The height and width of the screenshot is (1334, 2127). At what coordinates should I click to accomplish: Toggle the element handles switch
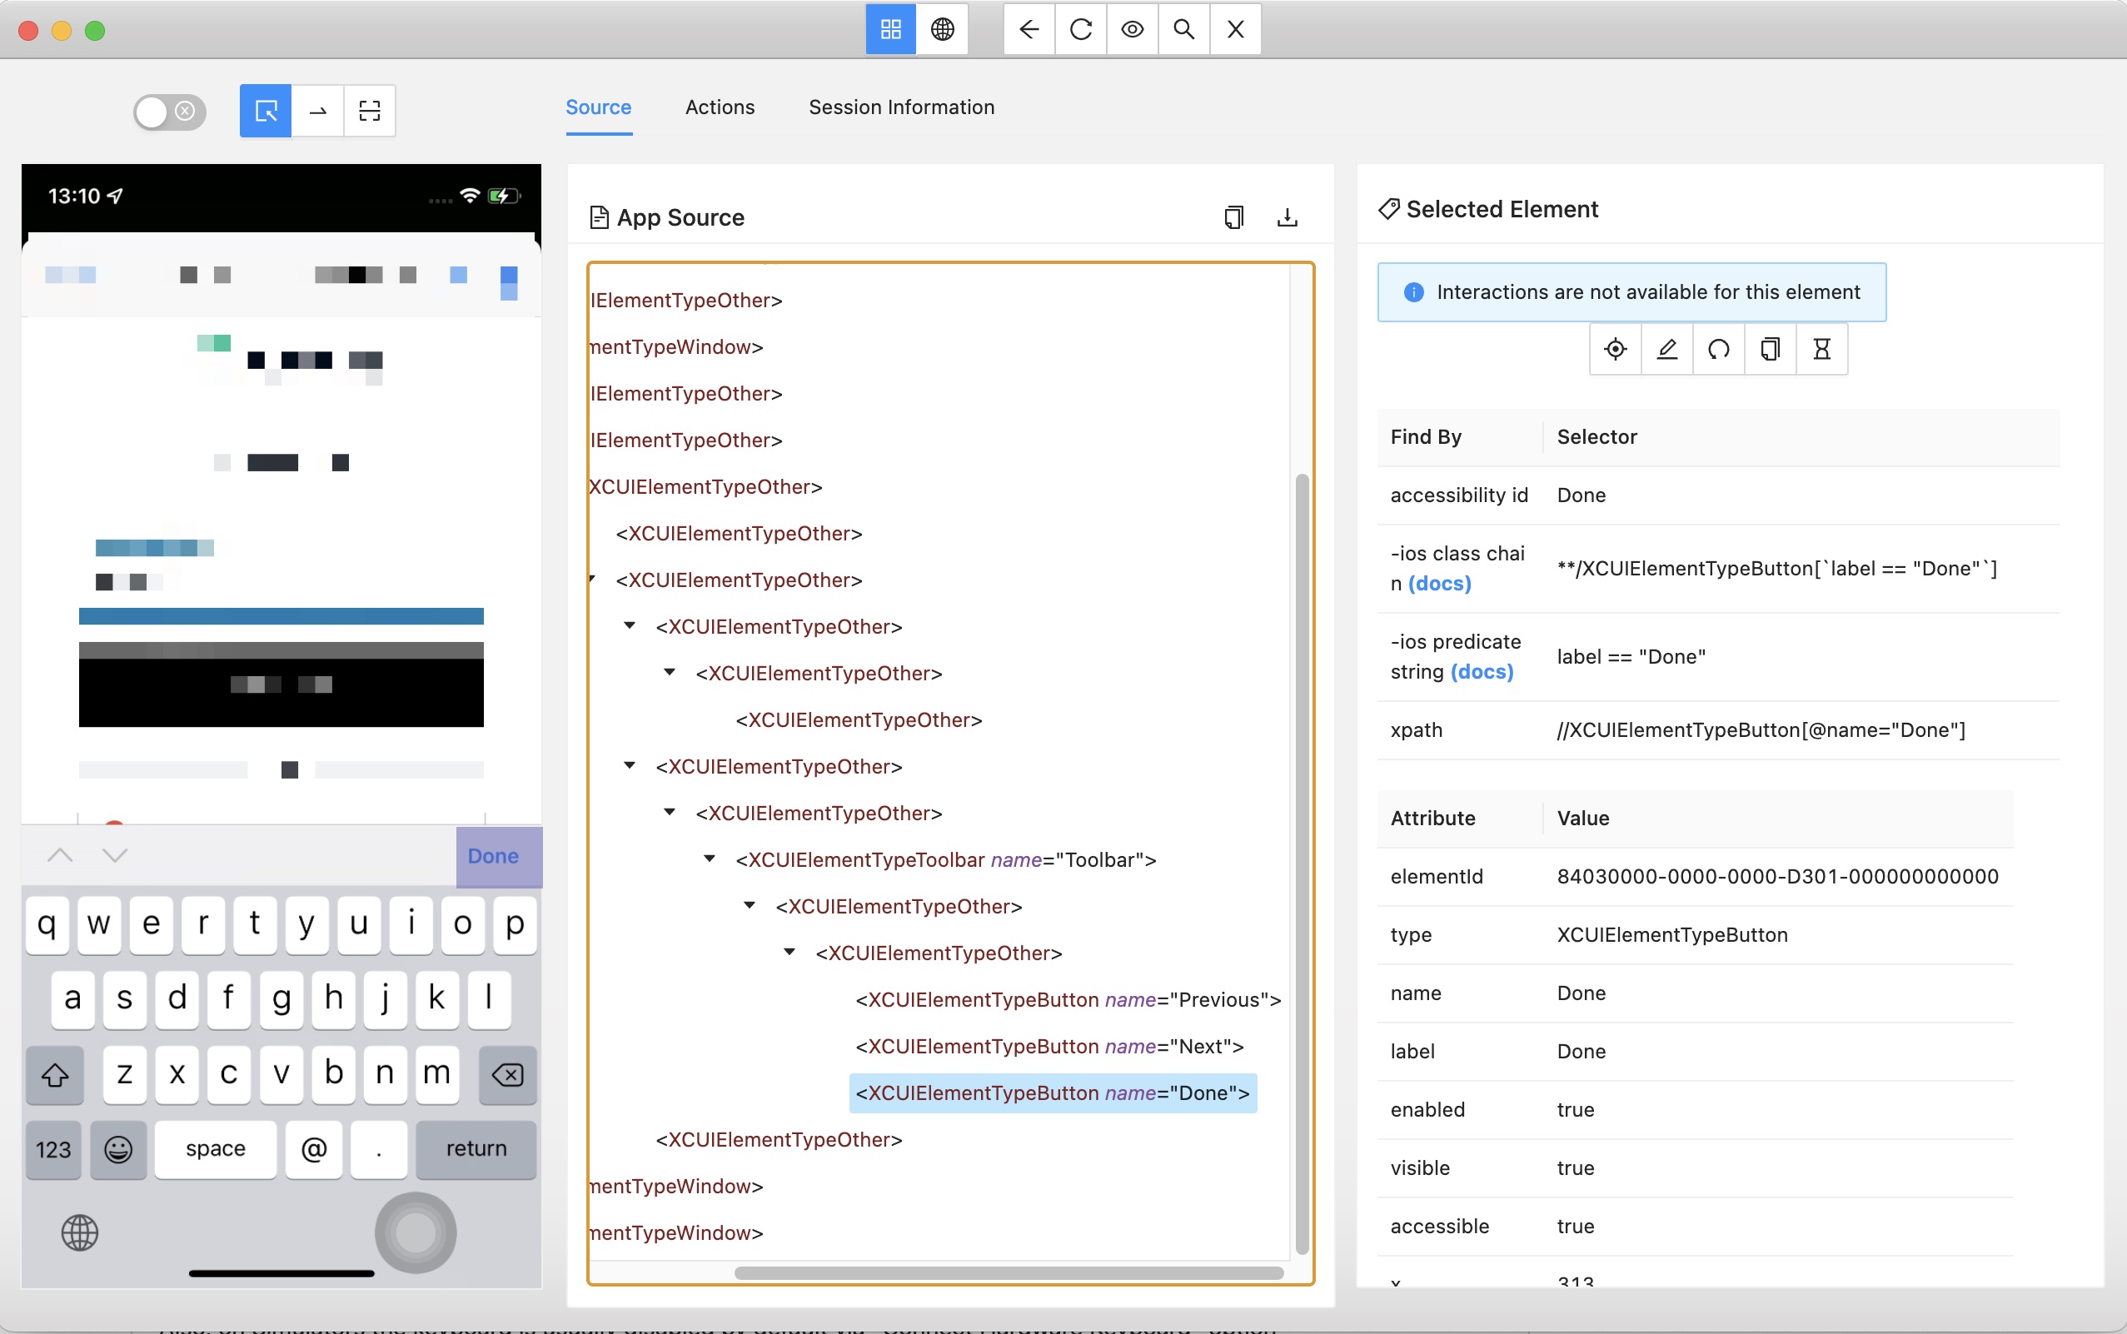(x=169, y=112)
